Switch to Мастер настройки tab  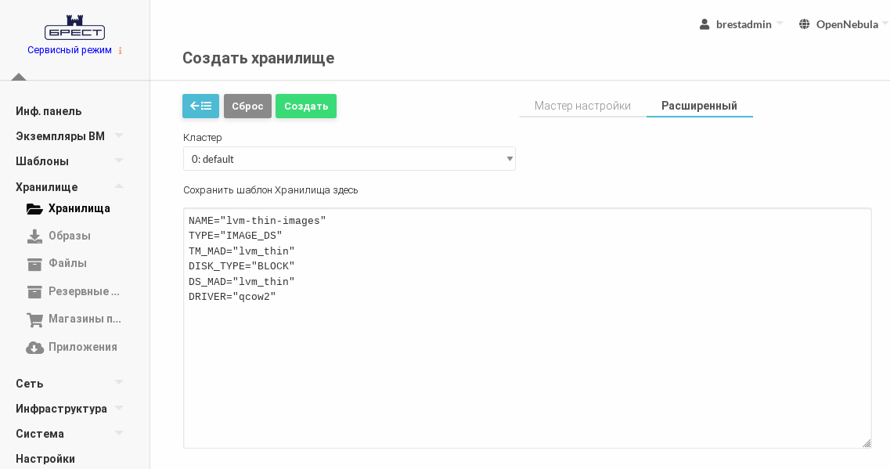582,106
